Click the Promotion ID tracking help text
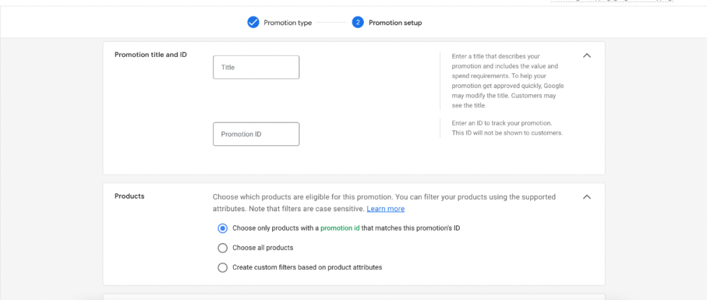 (507, 128)
